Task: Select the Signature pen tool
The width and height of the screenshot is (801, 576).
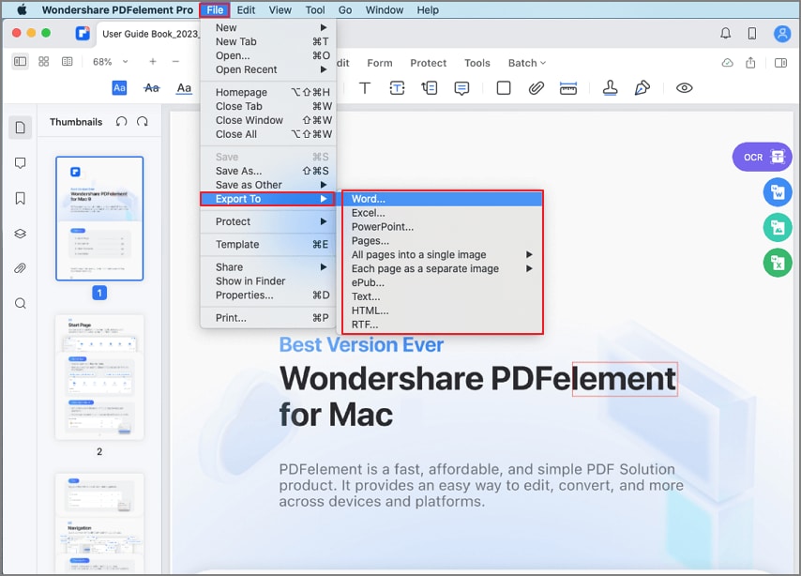Action: click(x=642, y=88)
